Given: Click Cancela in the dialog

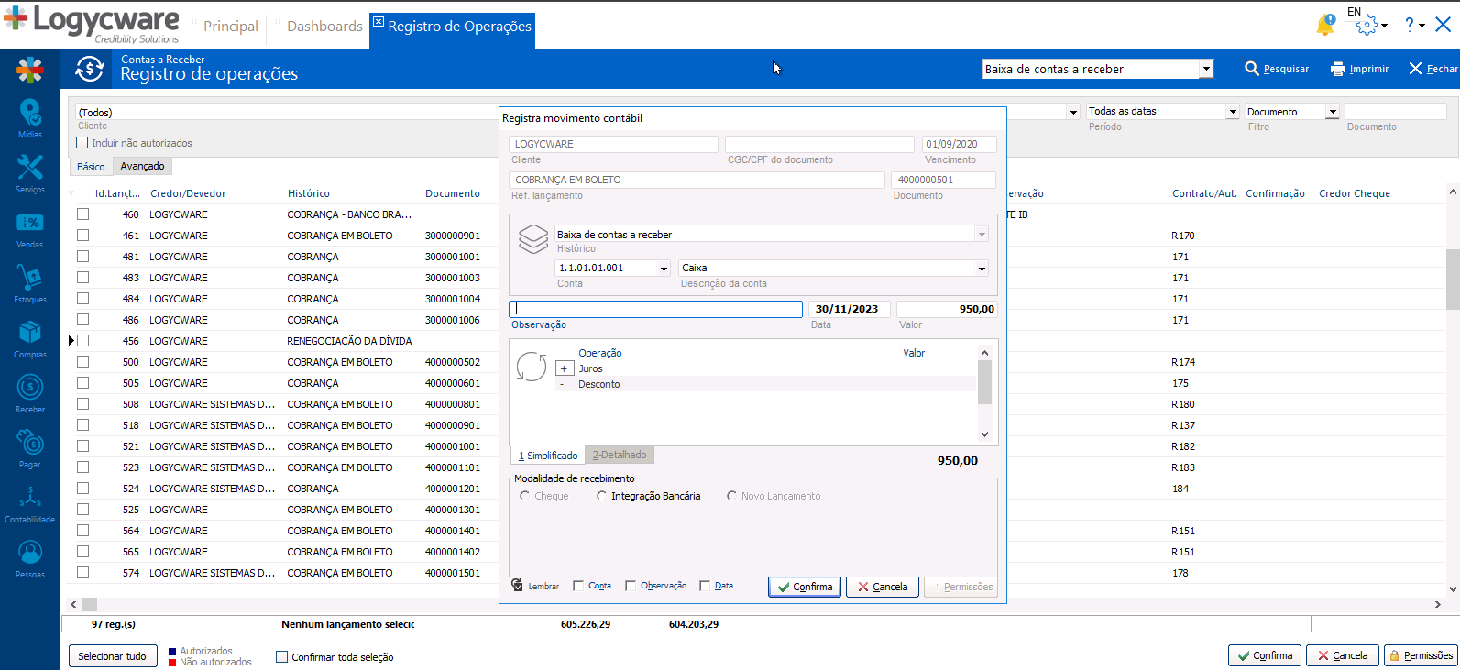Looking at the screenshot, I should tap(883, 587).
